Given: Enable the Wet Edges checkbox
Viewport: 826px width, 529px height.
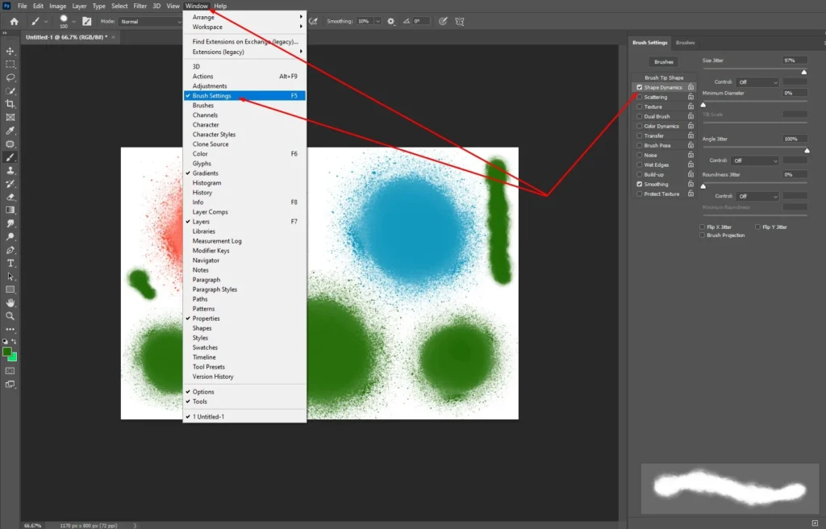Looking at the screenshot, I should pyautogui.click(x=640, y=165).
